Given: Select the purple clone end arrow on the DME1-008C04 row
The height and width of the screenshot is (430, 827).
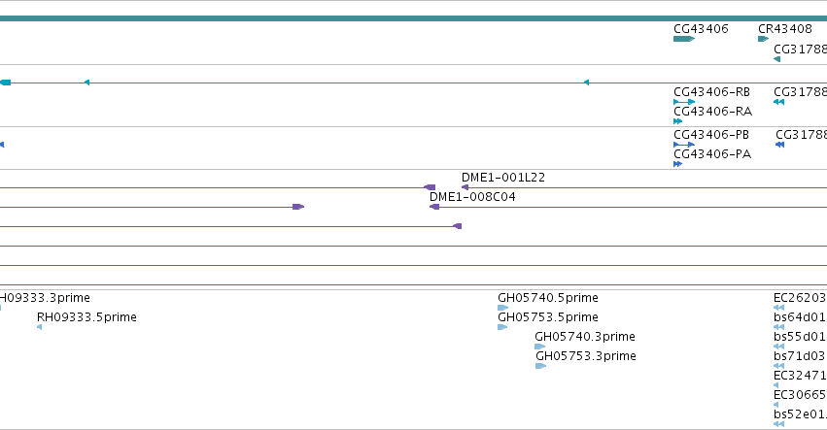Looking at the screenshot, I should click(x=298, y=207).
